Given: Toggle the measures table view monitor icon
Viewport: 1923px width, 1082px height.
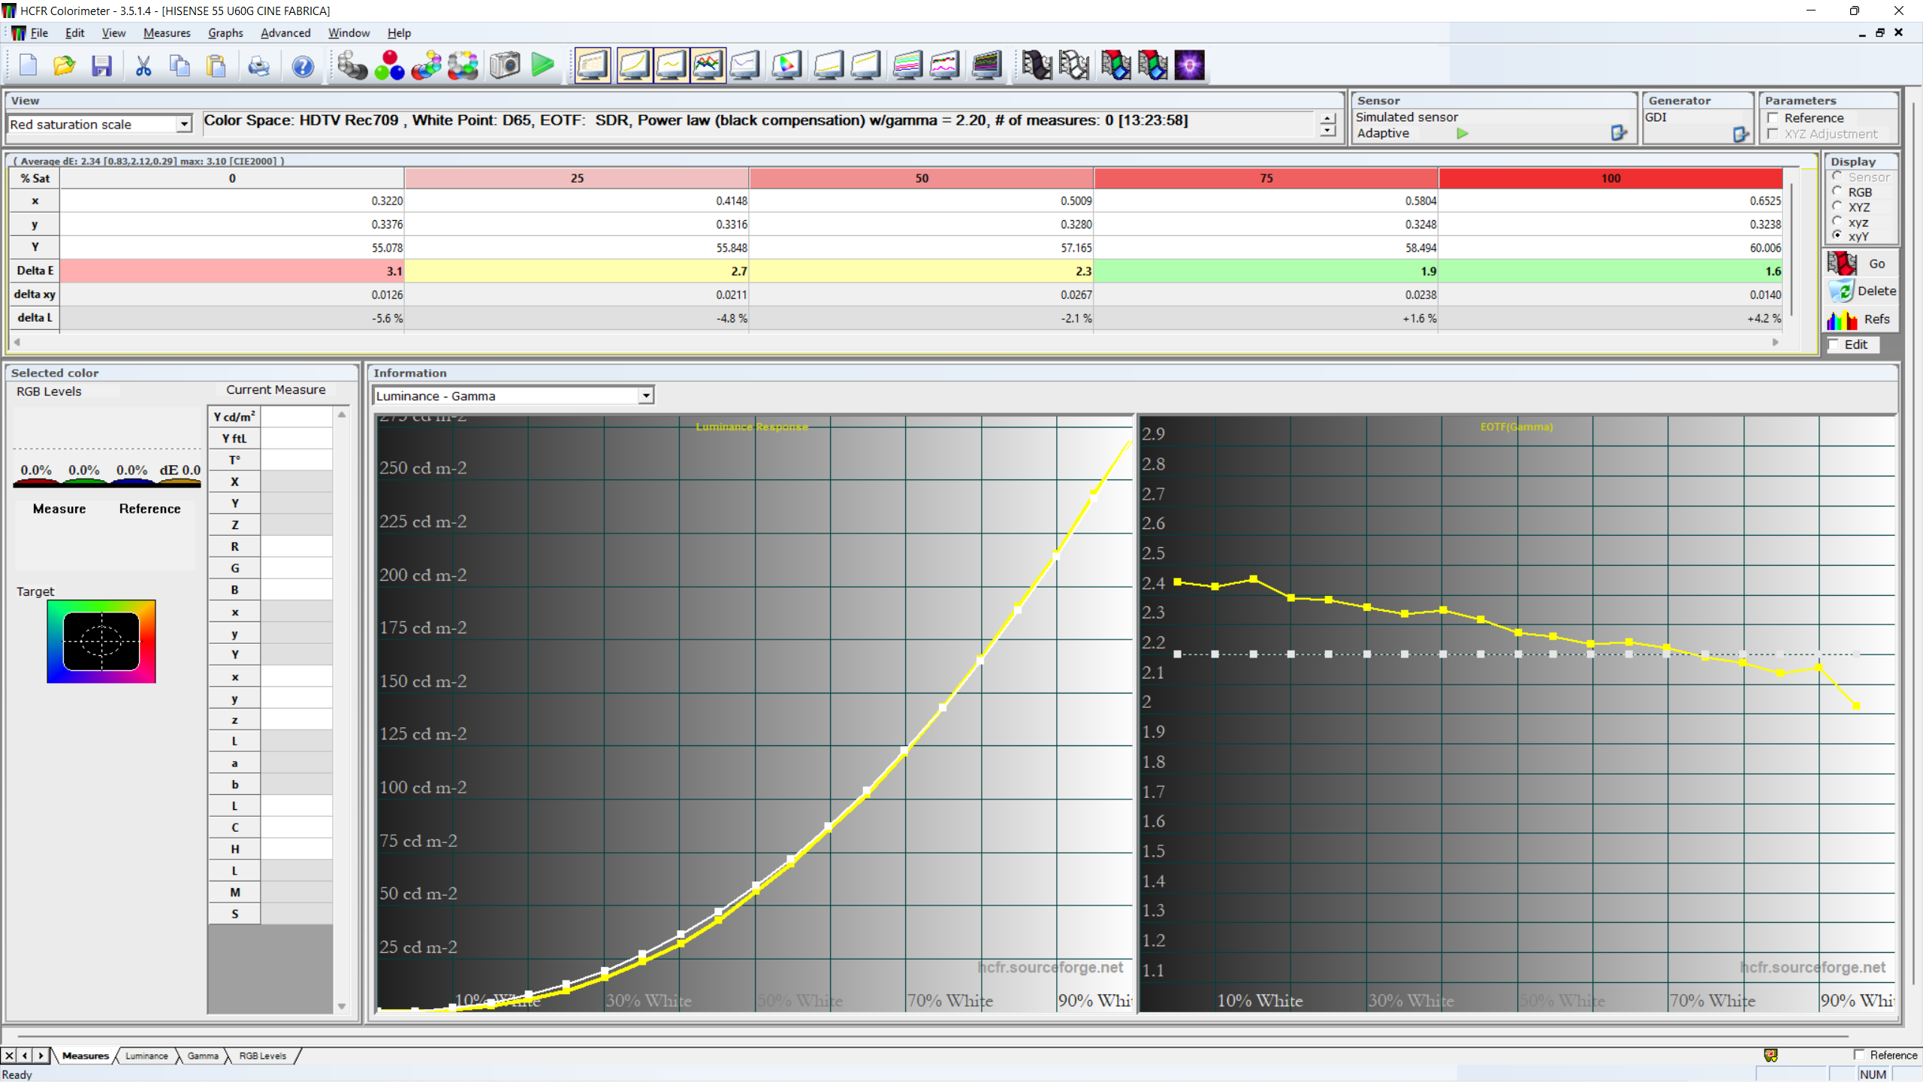Looking at the screenshot, I should (593, 65).
